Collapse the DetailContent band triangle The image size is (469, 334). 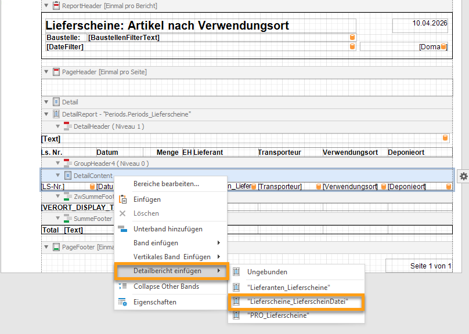58,175
